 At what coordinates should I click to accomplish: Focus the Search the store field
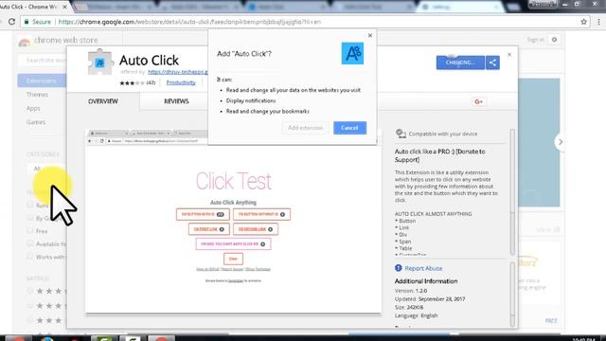coord(42,61)
